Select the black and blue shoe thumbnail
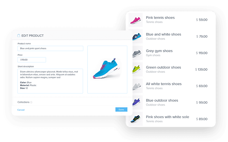The height and width of the screenshot is (142, 228). click(x=136, y=119)
